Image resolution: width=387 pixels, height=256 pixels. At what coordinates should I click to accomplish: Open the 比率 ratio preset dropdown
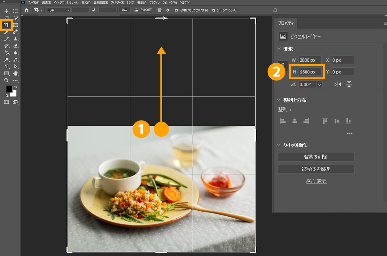click(58, 10)
